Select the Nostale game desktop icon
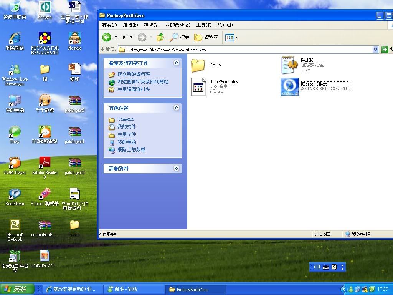Viewport: 393px width, 295px height. point(74,41)
